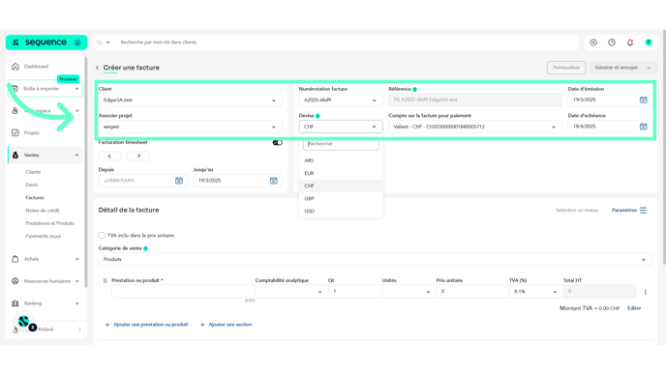Open Notes de crédit in the sidebar
Screen dimensions: 666x374
click(x=43, y=211)
